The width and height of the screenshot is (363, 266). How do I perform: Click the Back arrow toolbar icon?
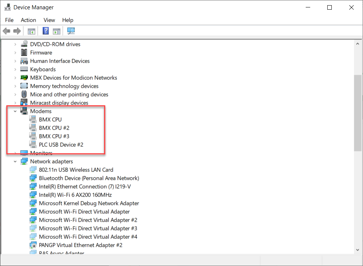coord(6,31)
